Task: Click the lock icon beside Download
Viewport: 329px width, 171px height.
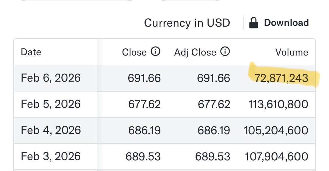Action: [x=254, y=23]
